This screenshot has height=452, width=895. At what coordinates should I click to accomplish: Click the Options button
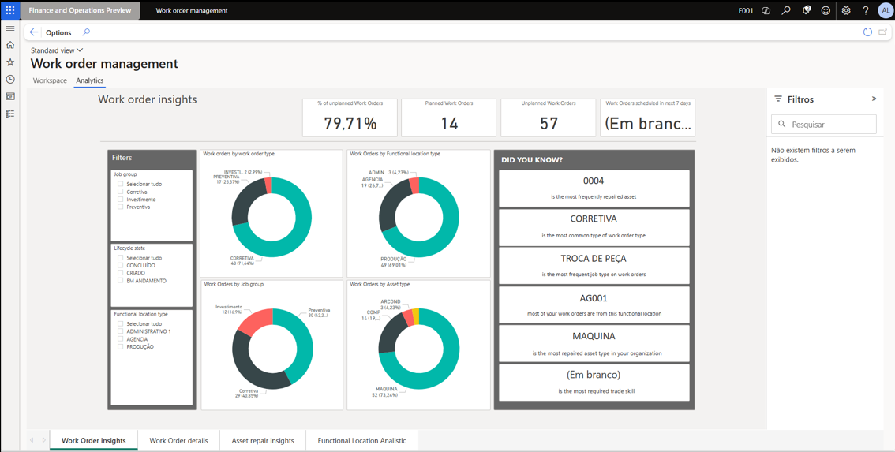click(58, 32)
